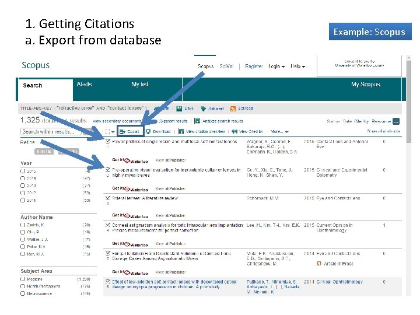
Task: Click the SciVal link in top navigation
Action: click(x=226, y=66)
